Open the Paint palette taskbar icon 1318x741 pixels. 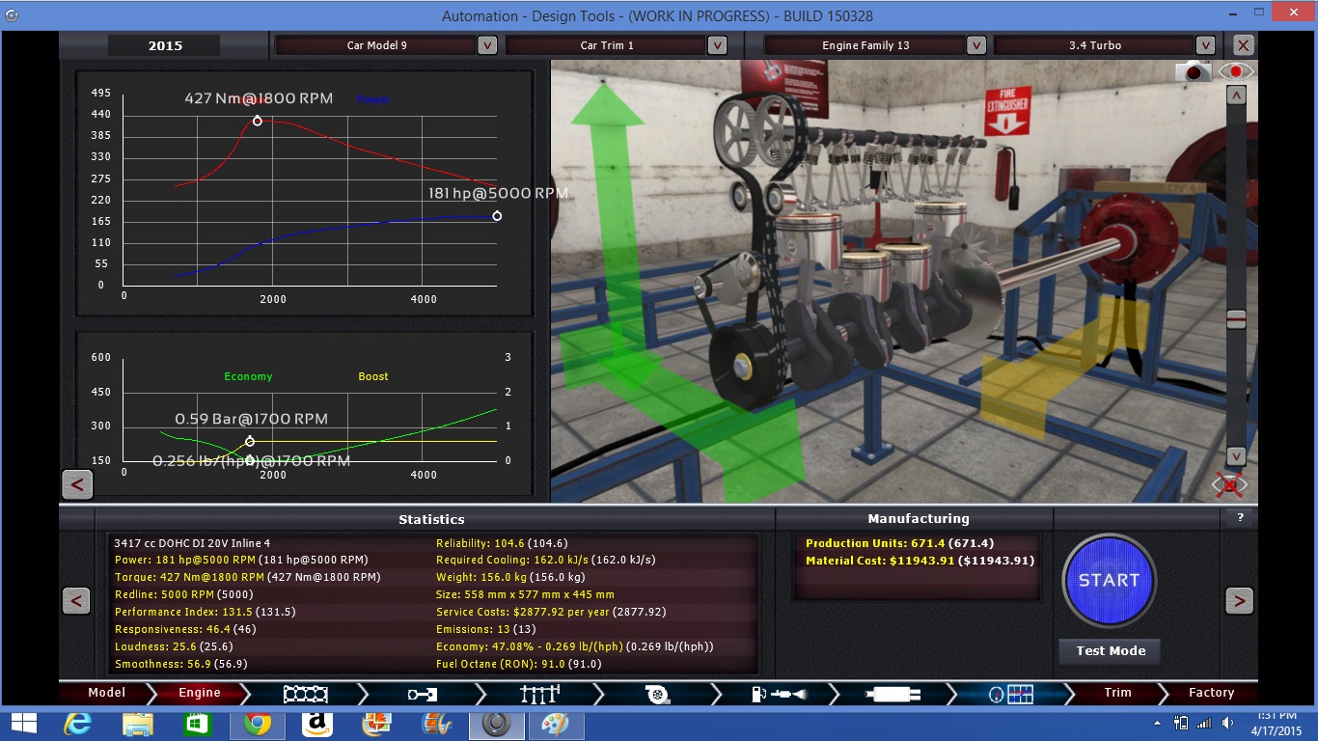tap(557, 724)
